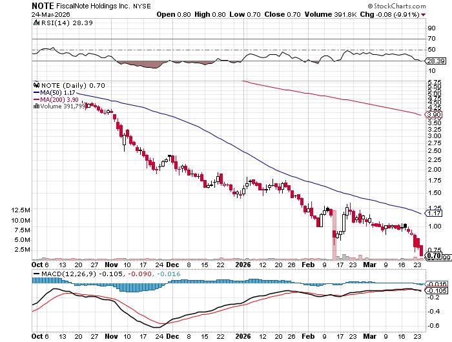452x342 pixels.
Task: Click the red down-triangle after the Chg value
Action: [423, 15]
